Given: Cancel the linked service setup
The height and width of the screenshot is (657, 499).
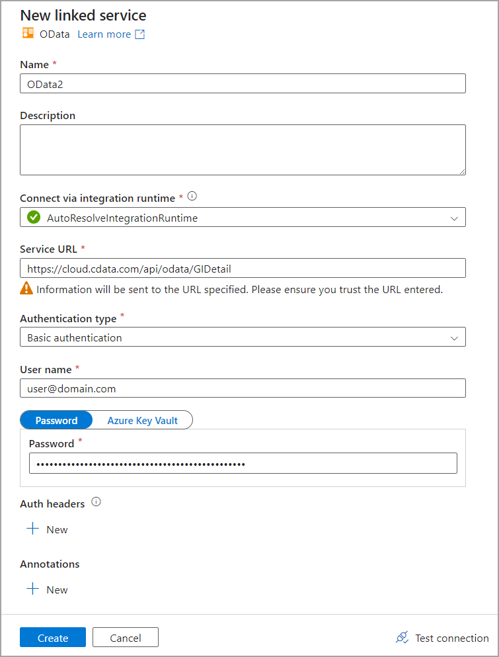Looking at the screenshot, I should [x=125, y=637].
